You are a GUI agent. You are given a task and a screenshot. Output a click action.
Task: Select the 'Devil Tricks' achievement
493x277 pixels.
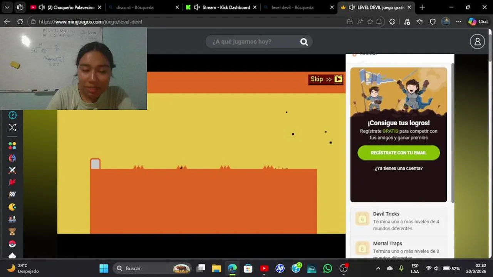pyautogui.click(x=399, y=221)
